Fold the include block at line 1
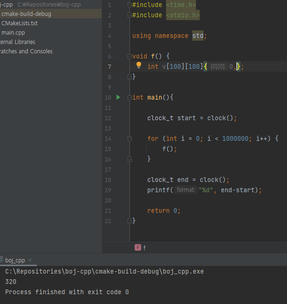The width and height of the screenshot is (287, 304). pos(129,5)
